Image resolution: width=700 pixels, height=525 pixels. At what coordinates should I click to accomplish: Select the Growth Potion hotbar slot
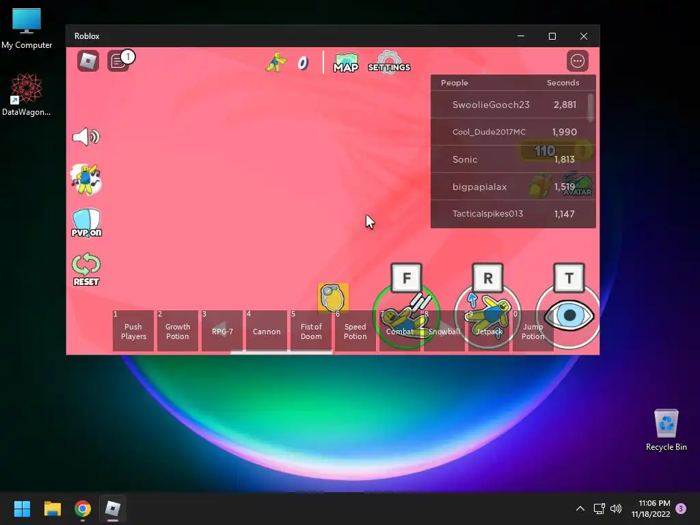[177, 331]
